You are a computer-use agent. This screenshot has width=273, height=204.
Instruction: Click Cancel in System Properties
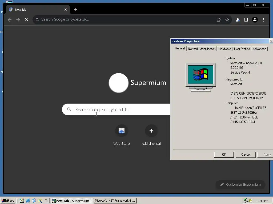point(246,155)
